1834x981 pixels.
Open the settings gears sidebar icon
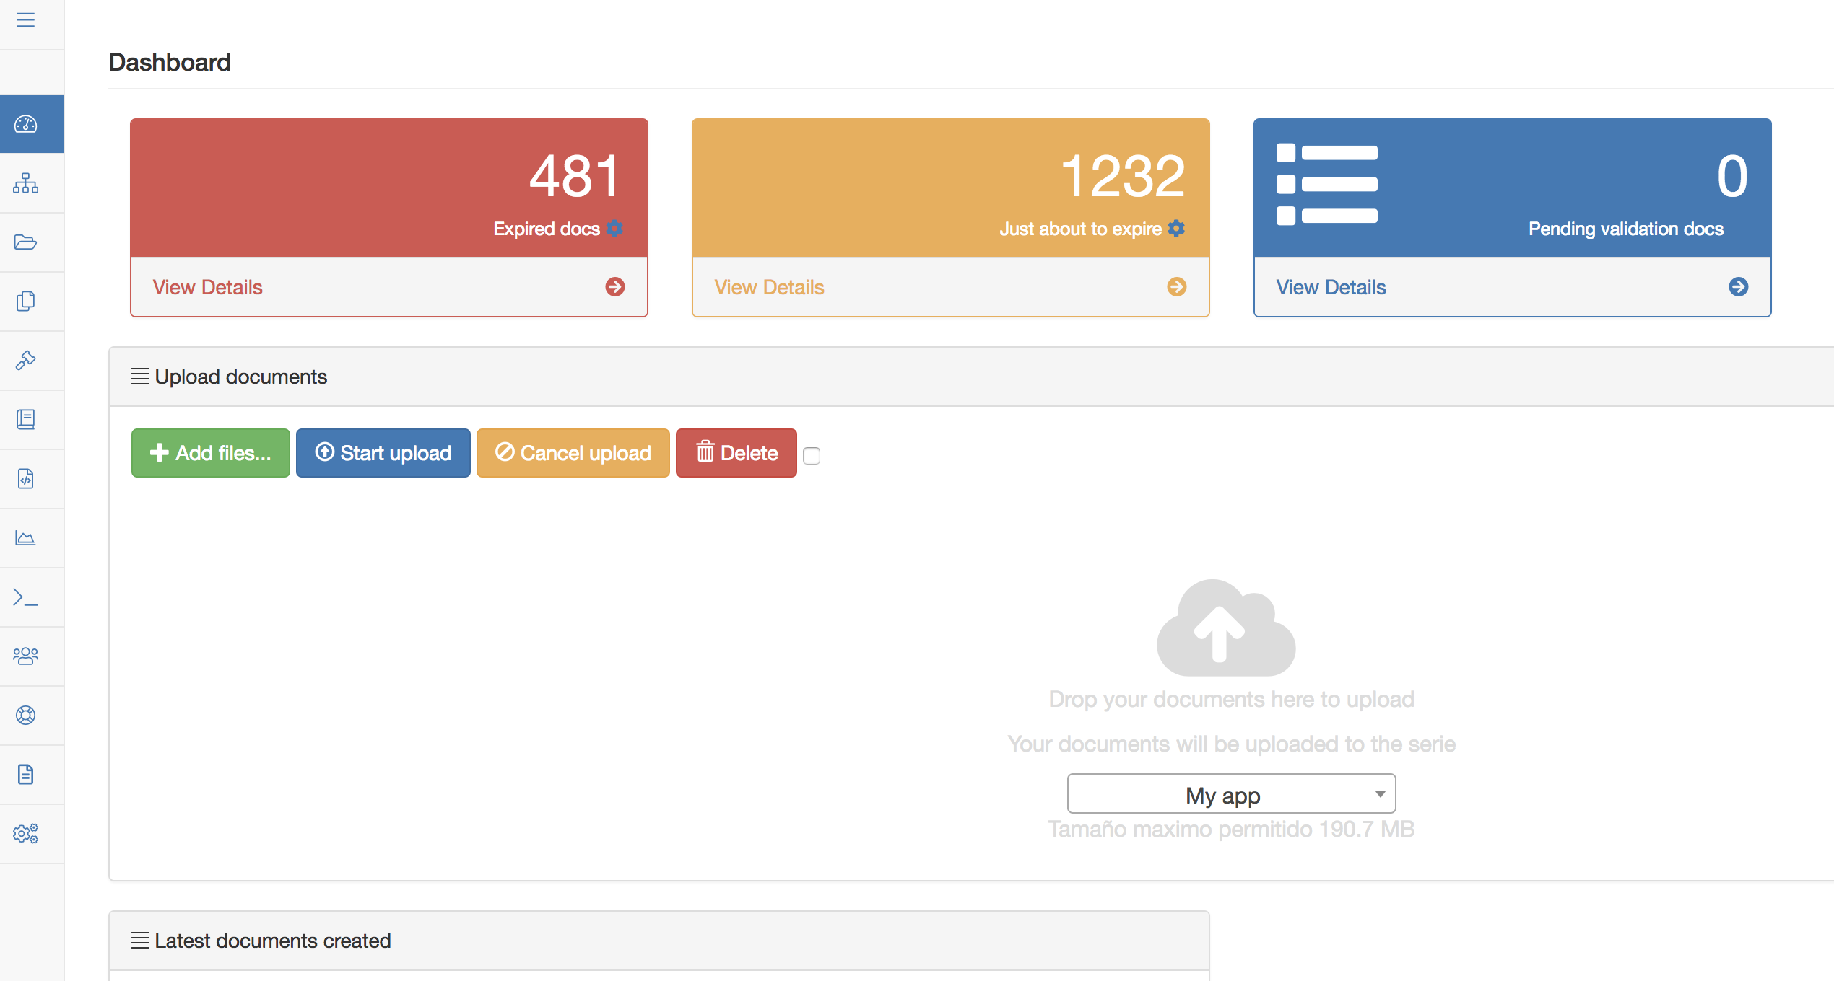[26, 834]
